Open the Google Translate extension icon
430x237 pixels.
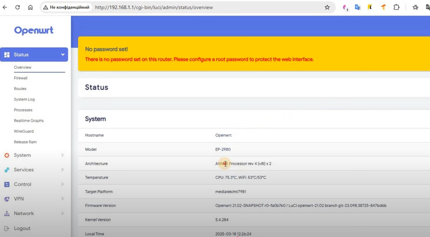357,7
